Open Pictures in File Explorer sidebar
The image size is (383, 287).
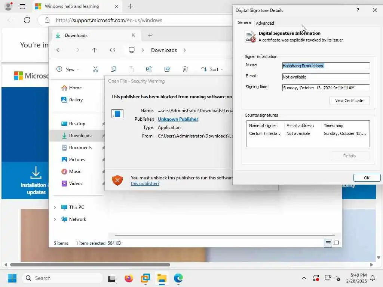tap(73, 160)
